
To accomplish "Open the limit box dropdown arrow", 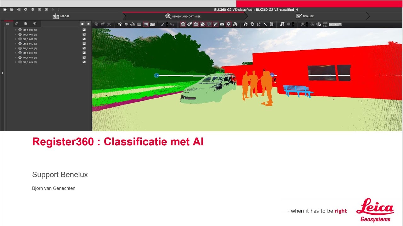I will point(307,24).
